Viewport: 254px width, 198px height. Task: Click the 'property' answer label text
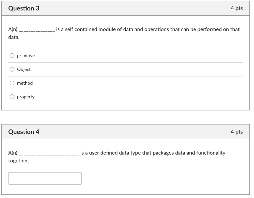tap(26, 97)
